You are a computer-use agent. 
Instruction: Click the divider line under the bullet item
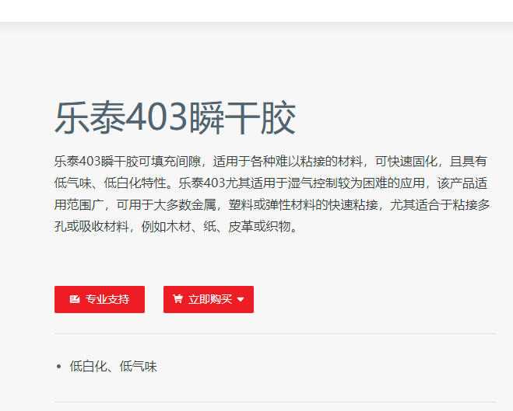coord(276,402)
